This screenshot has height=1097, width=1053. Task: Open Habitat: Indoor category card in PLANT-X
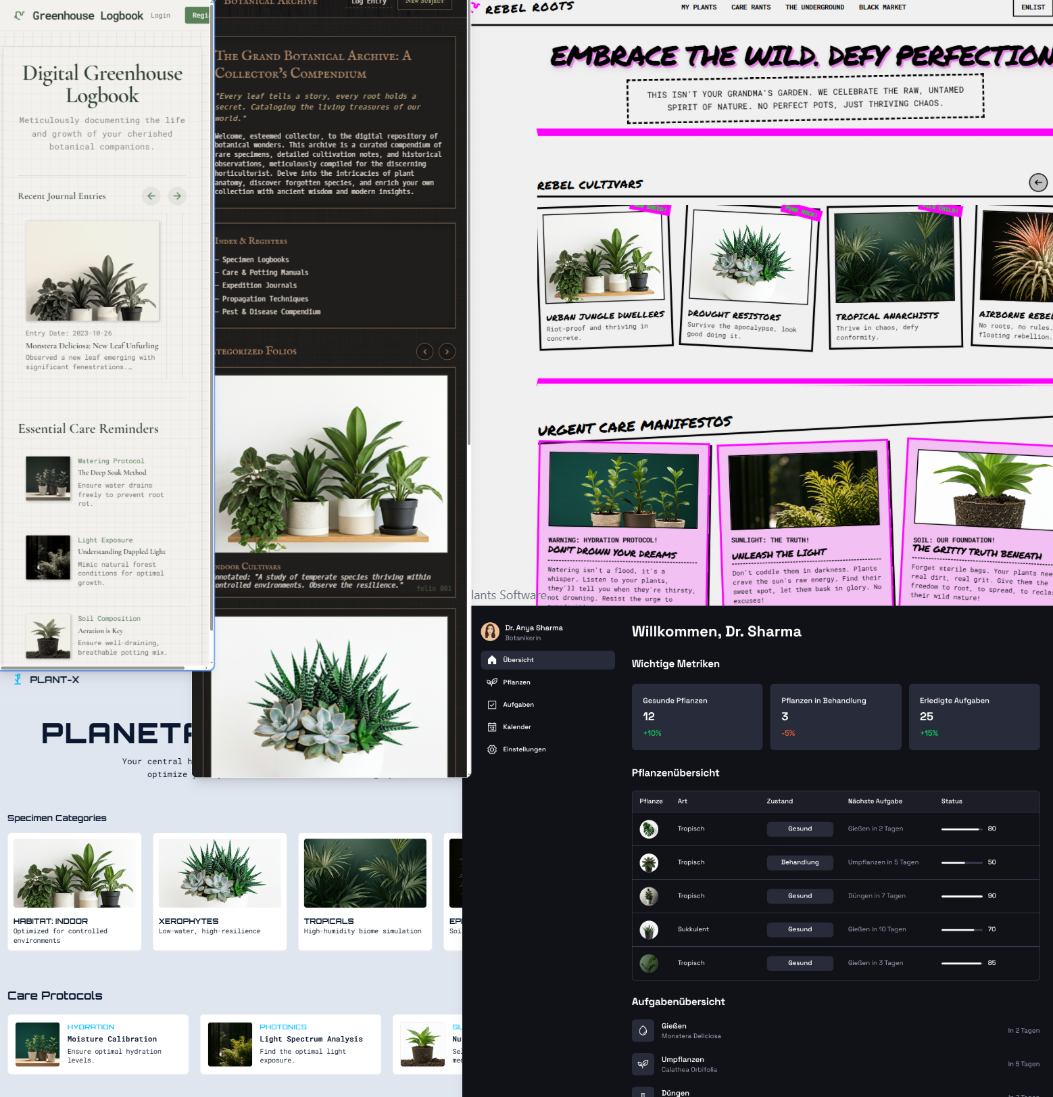point(74,892)
